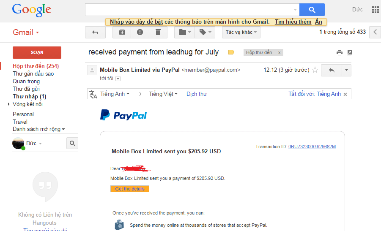This screenshot has width=381, height=231.
Task: Open 'Thư nháp (1)' drafts
Action: [x=30, y=97]
